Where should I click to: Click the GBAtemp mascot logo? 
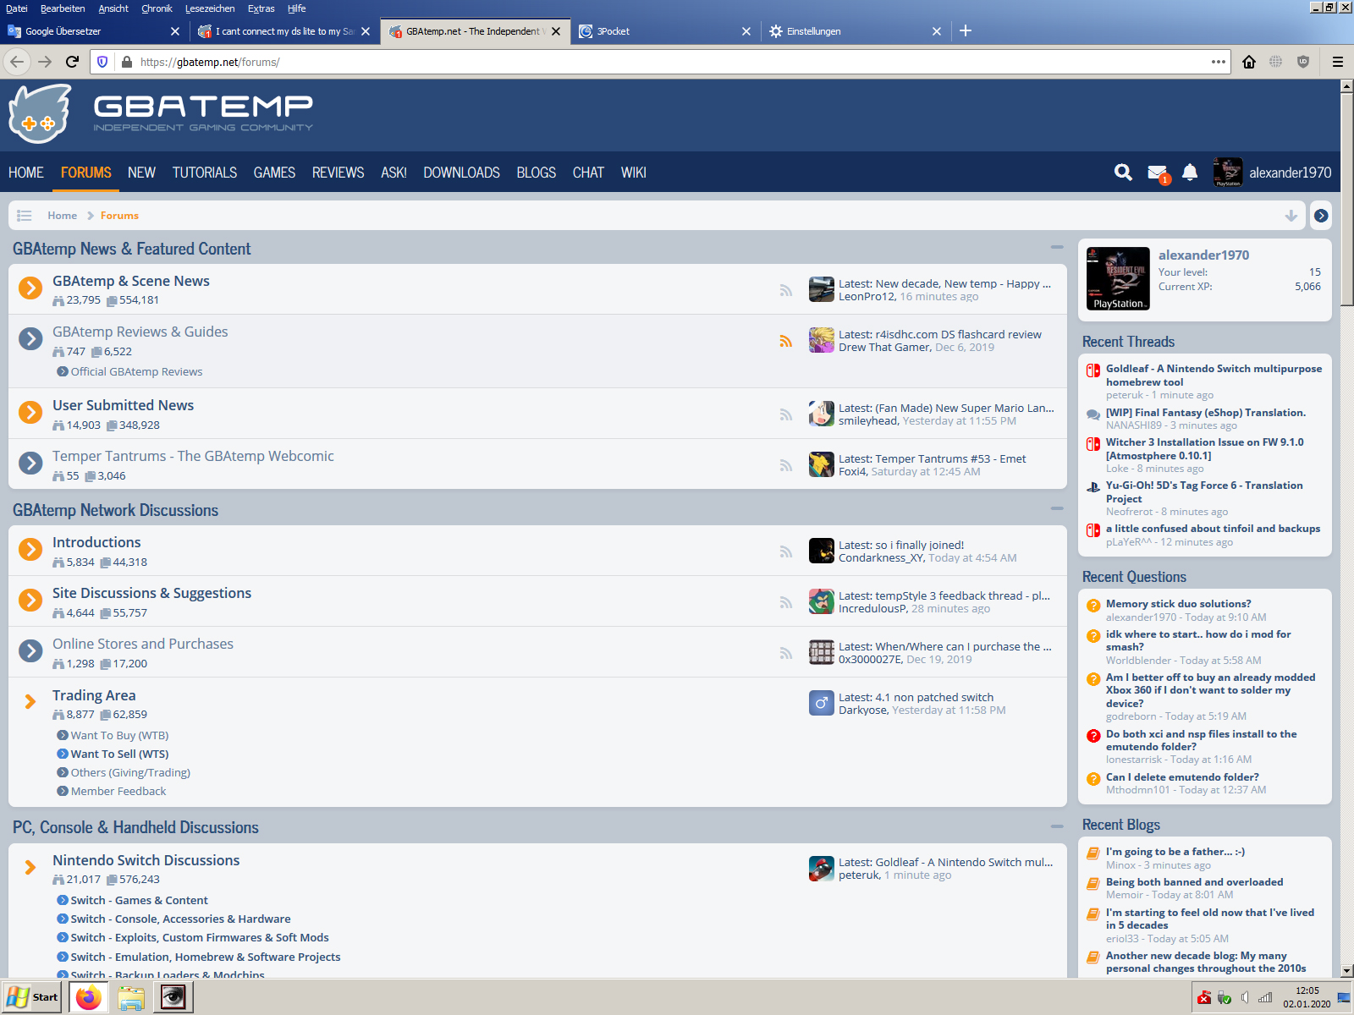coord(40,114)
